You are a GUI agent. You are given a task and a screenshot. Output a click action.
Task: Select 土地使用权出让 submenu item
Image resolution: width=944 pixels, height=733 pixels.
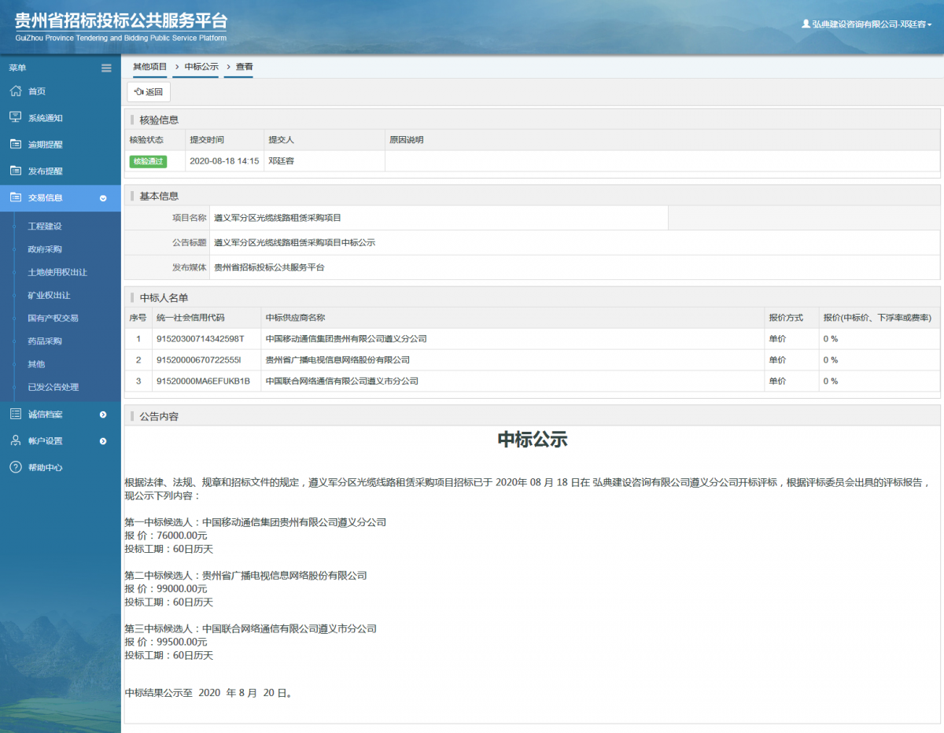coord(57,272)
